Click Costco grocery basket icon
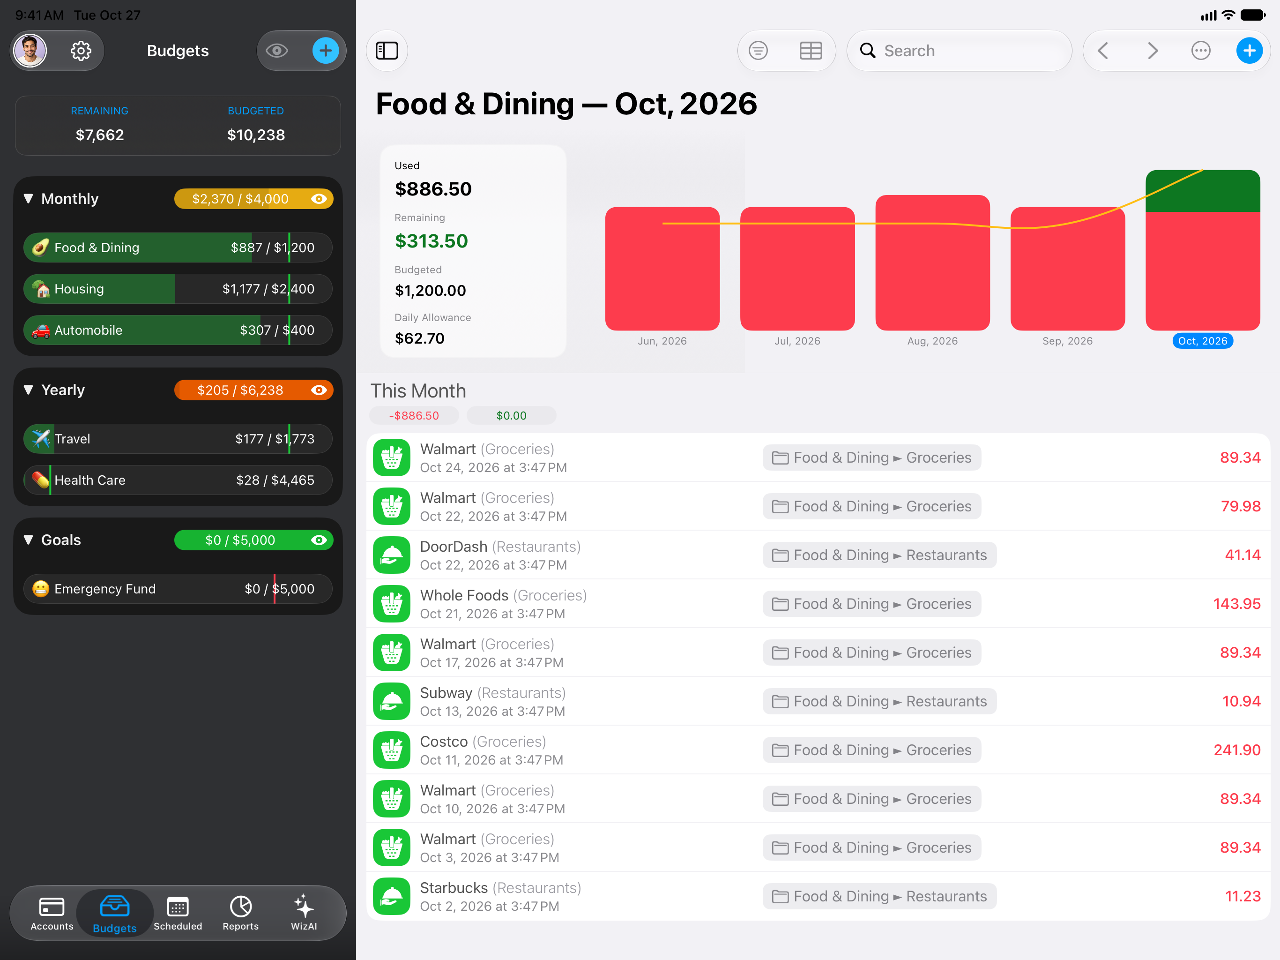Image resolution: width=1280 pixels, height=960 pixels. [392, 750]
